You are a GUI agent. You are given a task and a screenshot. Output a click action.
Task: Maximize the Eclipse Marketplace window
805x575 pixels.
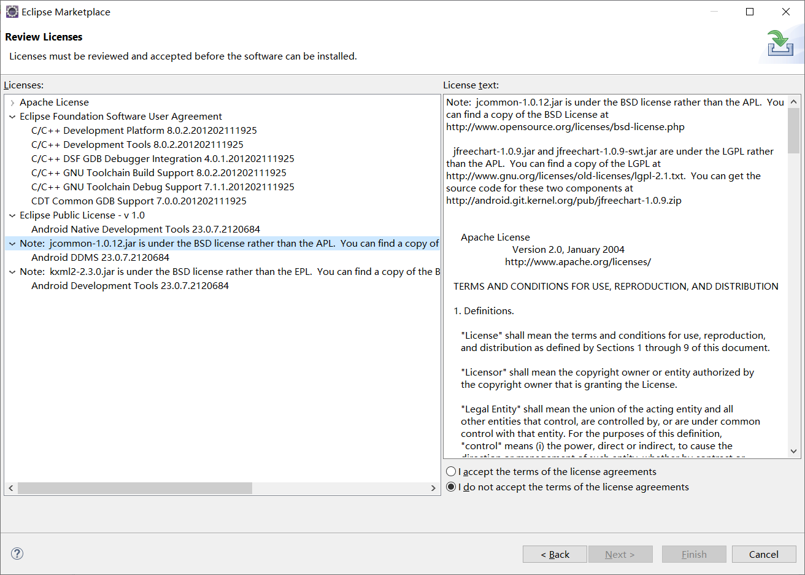pyautogui.click(x=750, y=12)
